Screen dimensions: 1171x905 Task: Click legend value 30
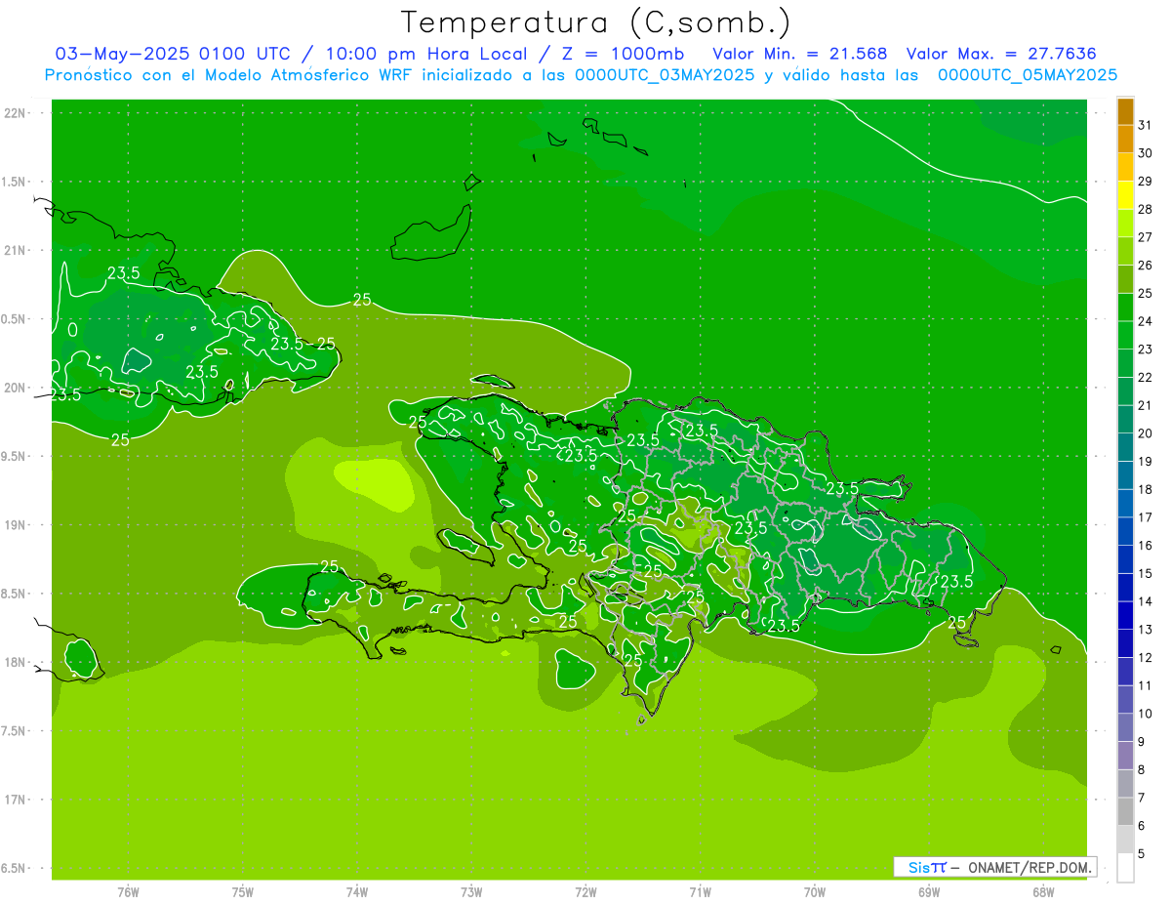tap(1146, 152)
